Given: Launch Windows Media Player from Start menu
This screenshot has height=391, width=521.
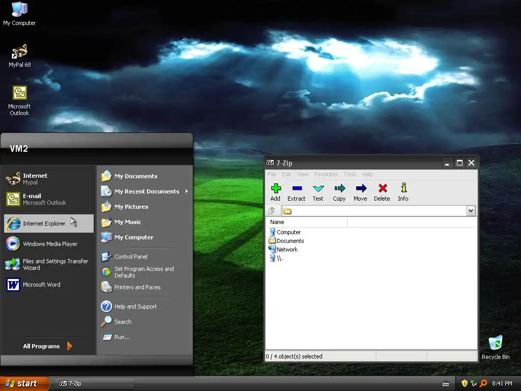Looking at the screenshot, I should tap(49, 244).
